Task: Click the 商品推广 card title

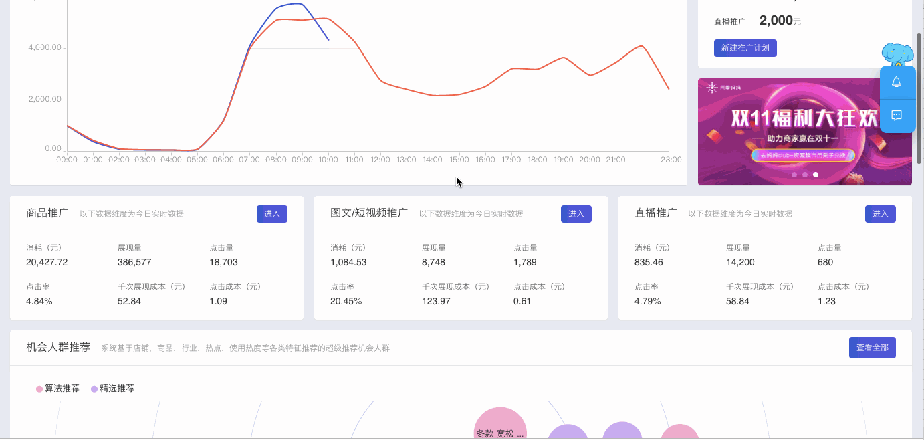Action: click(47, 213)
